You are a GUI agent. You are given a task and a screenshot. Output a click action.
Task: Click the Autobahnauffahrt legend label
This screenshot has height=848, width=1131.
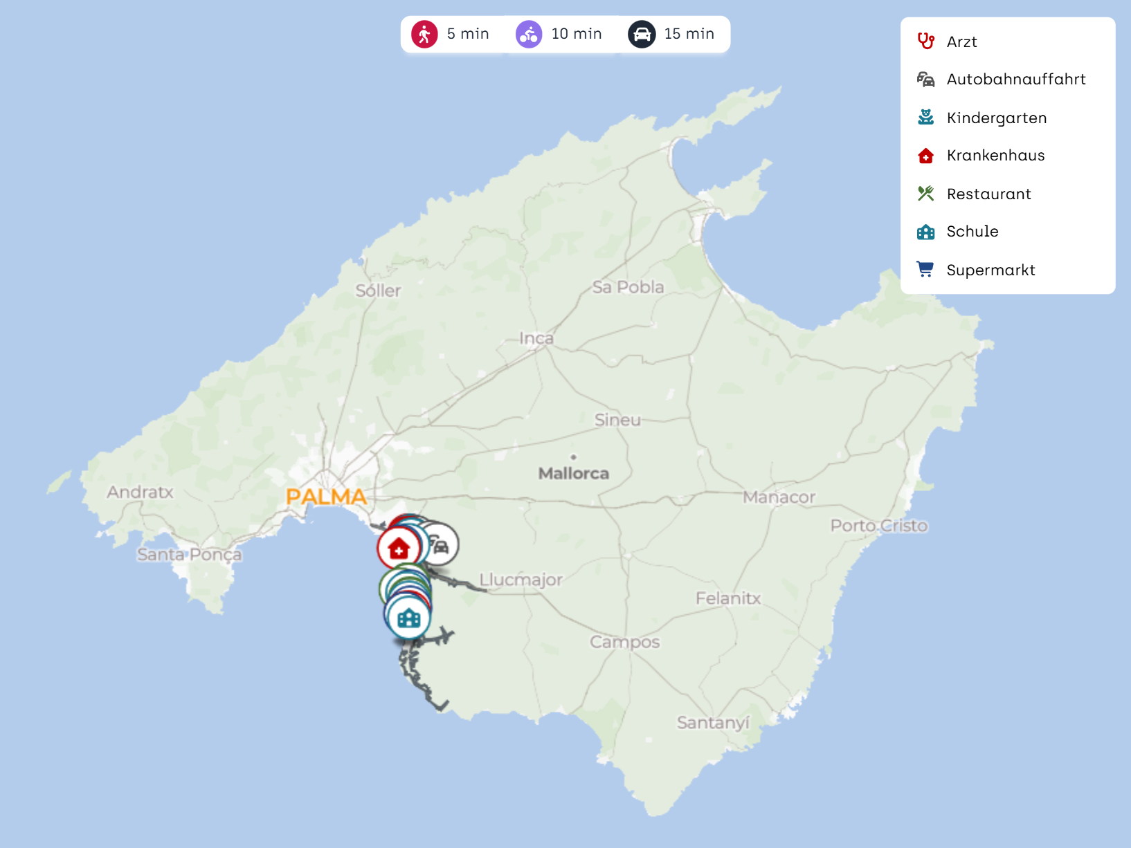pos(1015,80)
